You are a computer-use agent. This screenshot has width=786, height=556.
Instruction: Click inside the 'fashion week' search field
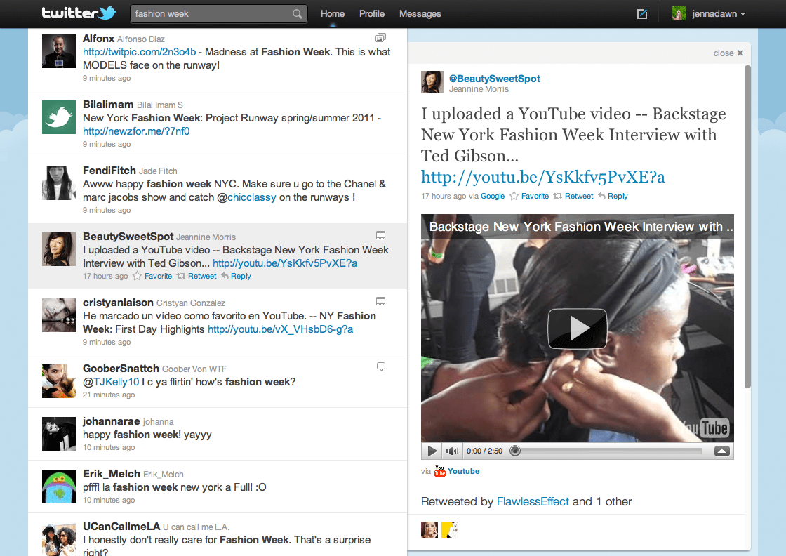211,13
